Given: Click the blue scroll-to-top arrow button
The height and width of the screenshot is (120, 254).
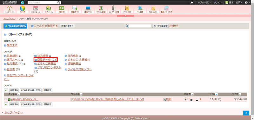Looking at the screenshot, I should [246, 113].
